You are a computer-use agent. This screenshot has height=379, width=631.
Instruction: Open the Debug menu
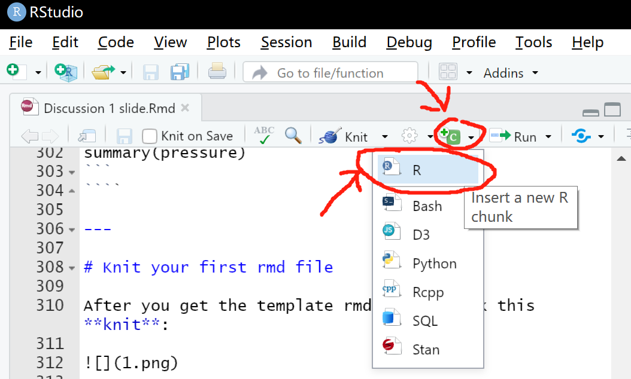coord(409,42)
